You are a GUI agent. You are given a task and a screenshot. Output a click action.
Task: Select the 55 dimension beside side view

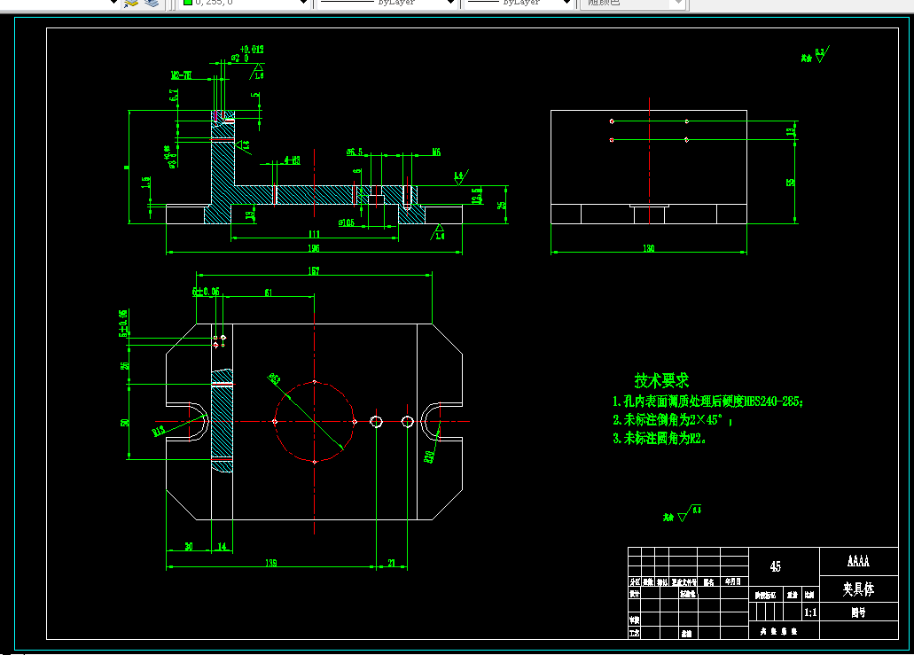[x=791, y=183]
